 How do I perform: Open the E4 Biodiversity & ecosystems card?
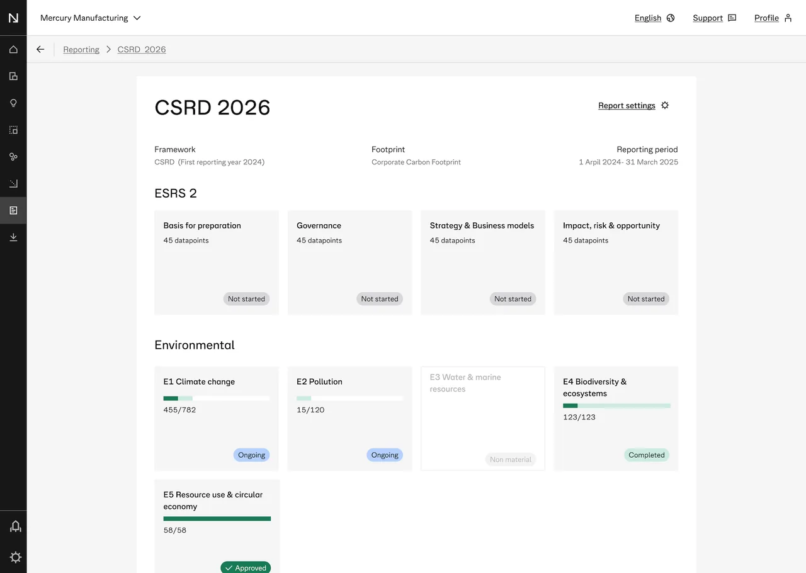tap(616, 419)
